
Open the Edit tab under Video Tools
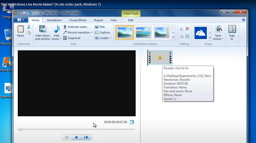(130, 20)
